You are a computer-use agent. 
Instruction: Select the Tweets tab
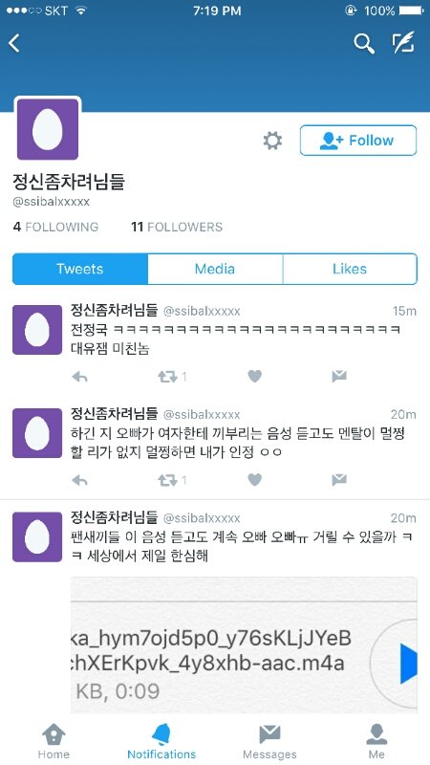[80, 269]
